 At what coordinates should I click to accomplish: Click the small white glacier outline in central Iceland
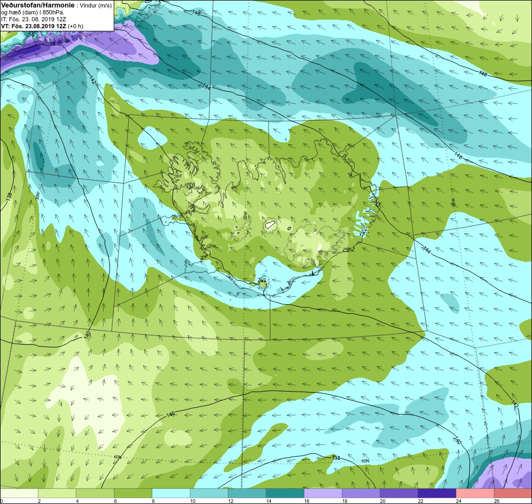pyautogui.click(x=270, y=224)
